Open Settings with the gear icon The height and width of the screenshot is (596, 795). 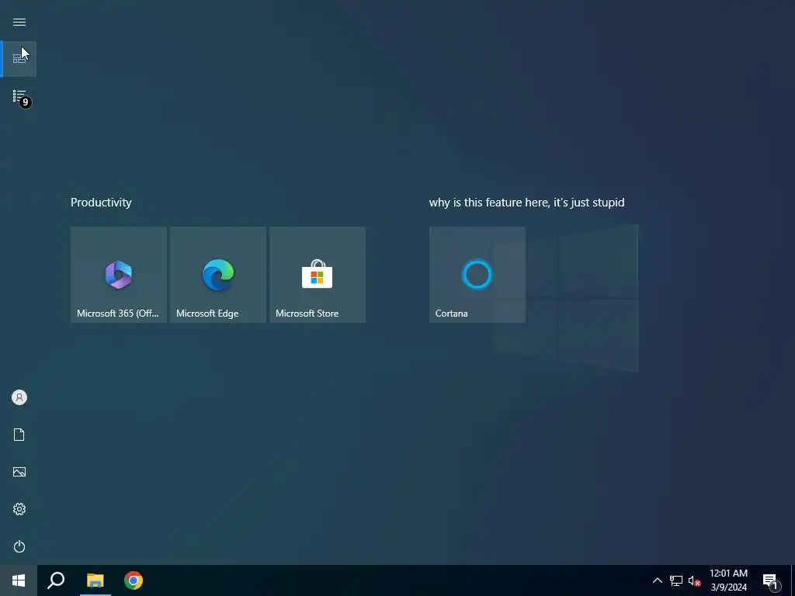tap(19, 509)
